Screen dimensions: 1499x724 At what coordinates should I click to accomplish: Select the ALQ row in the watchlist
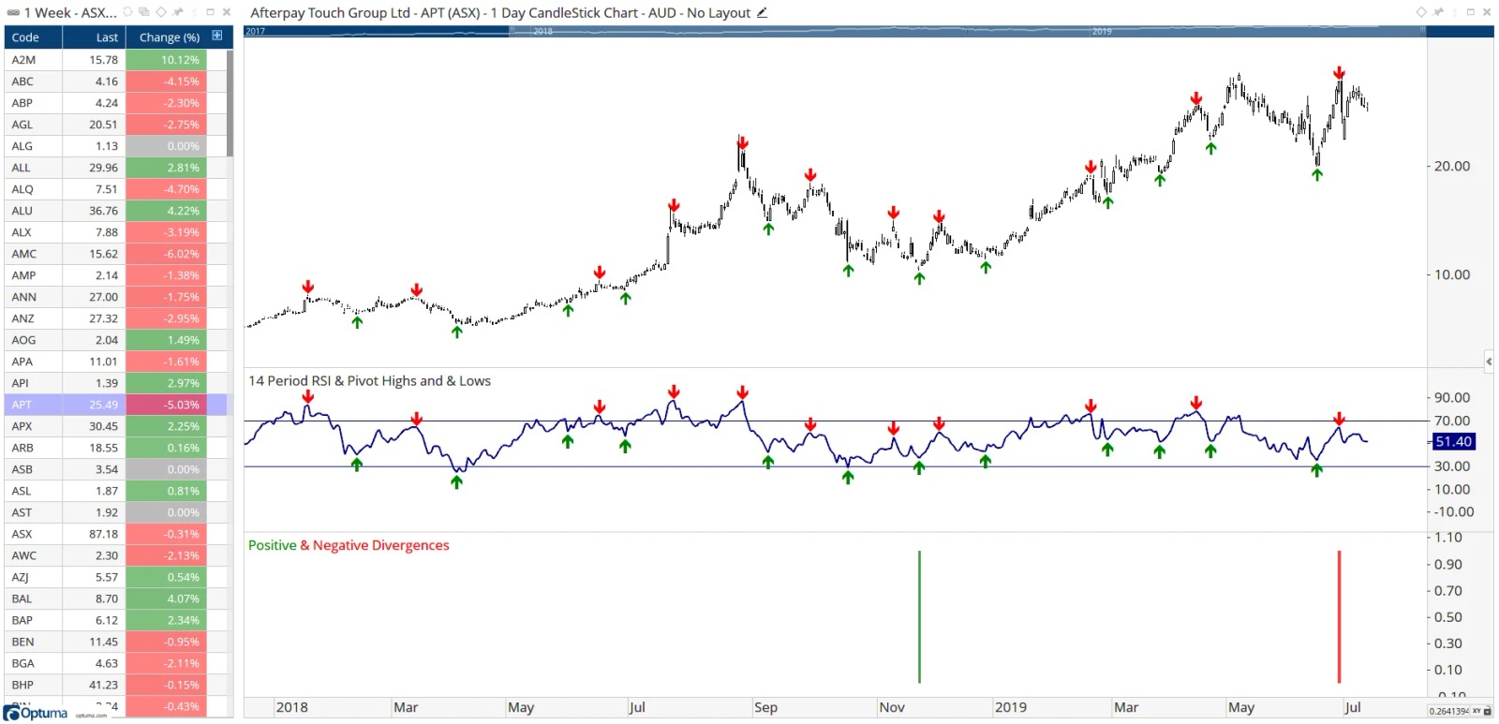pos(116,189)
